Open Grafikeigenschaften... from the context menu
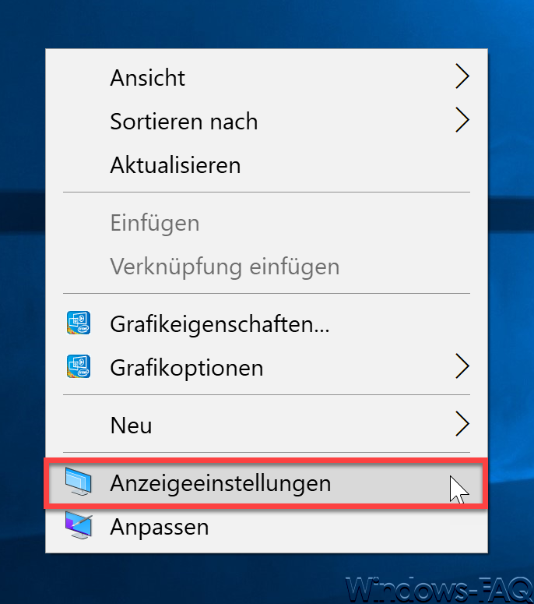Viewport: 534px width, 604px height. coord(267,323)
